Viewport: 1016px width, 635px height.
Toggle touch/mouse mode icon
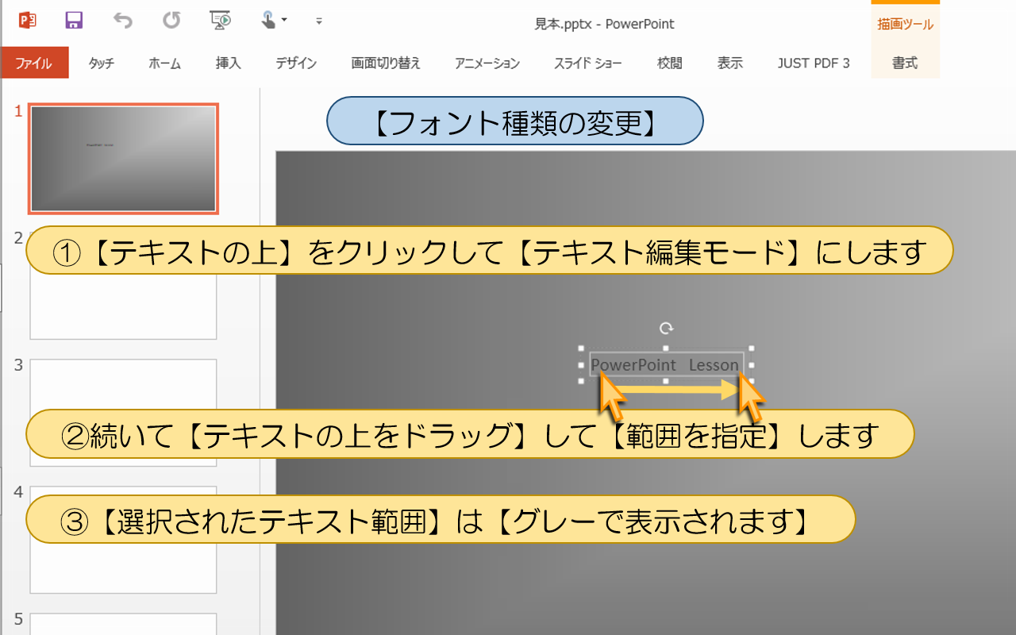tap(270, 21)
